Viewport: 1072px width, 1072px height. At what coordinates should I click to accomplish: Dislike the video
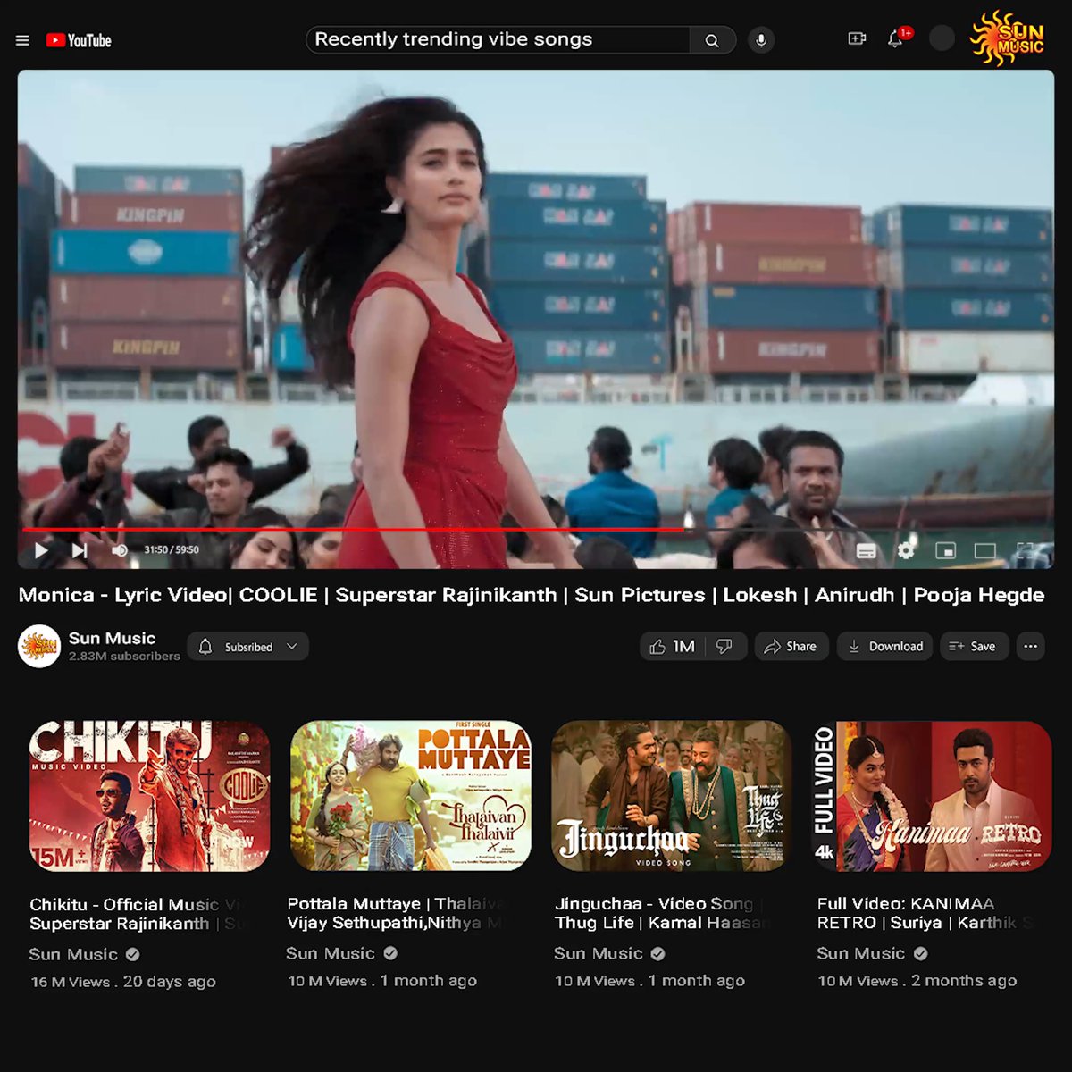[725, 646]
